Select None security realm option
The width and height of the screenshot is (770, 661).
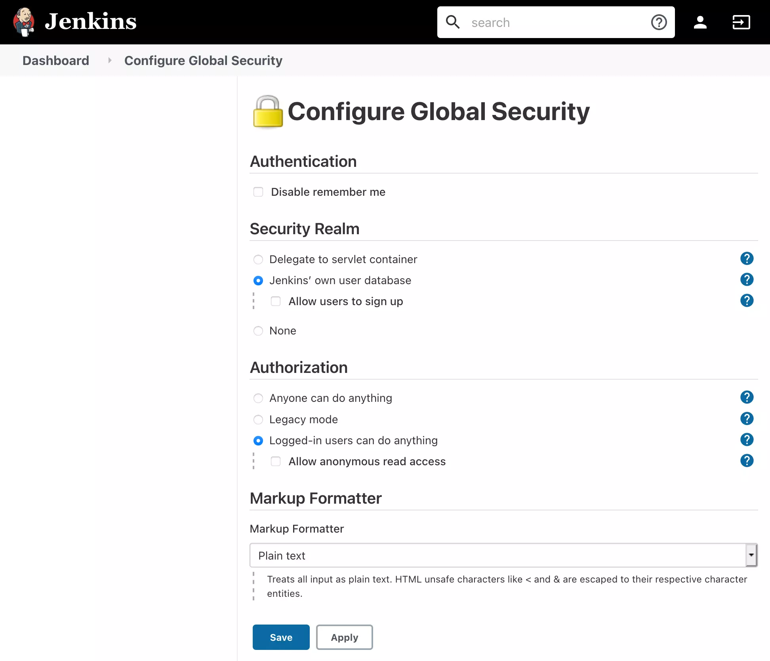pos(258,330)
